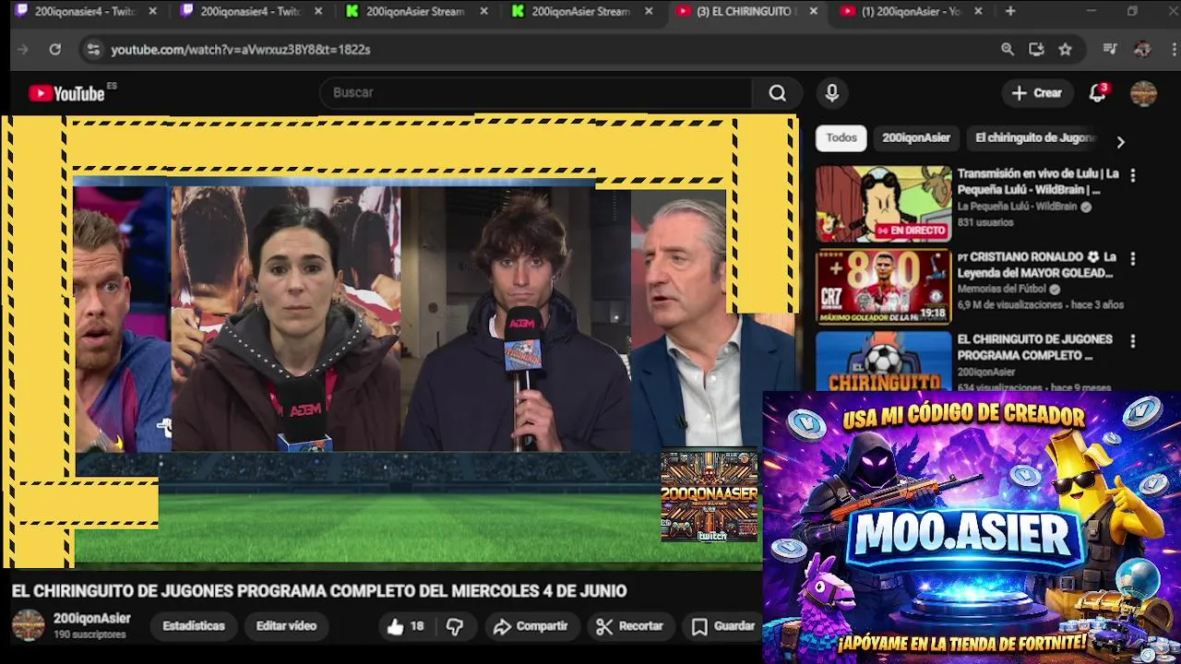Viewport: 1181px width, 664px height.
Task: Open Cristiano Ronaldo video thumbnail
Action: 883,287
